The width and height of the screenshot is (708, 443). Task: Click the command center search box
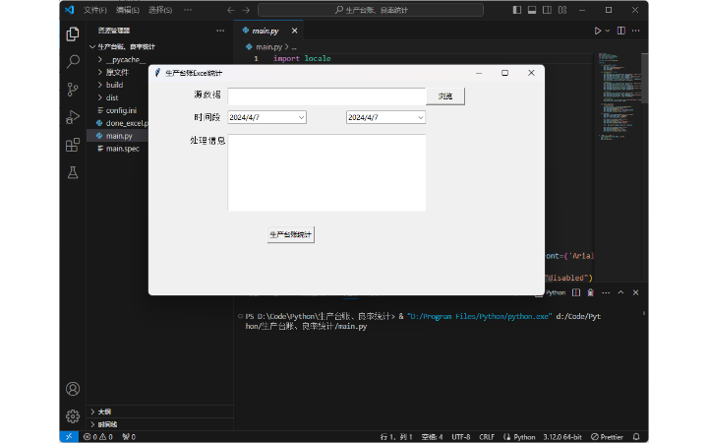pos(371,10)
